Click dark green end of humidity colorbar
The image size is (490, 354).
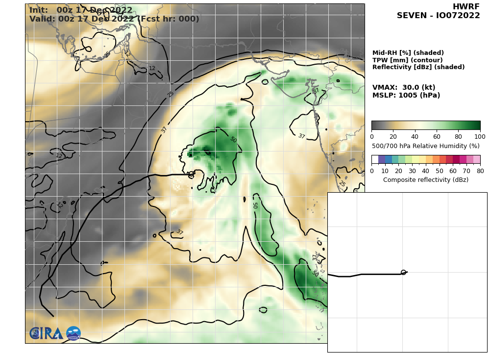coord(476,125)
